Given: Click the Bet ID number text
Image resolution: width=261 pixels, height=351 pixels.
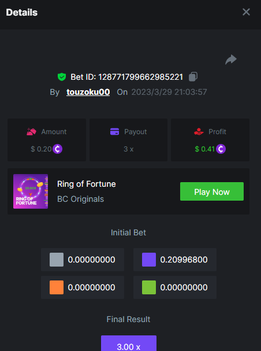Looking at the screenshot, I should click(140, 77).
